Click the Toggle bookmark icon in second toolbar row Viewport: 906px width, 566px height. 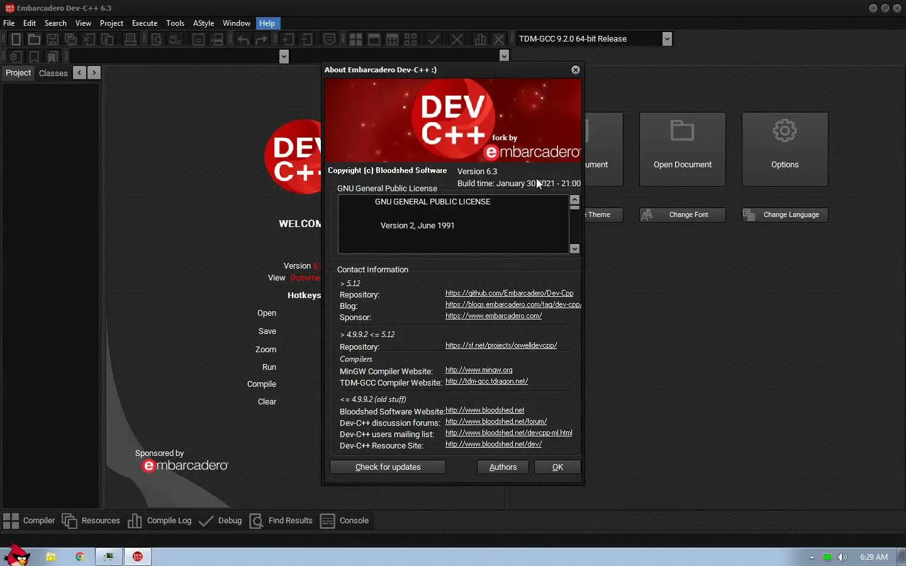coord(35,57)
